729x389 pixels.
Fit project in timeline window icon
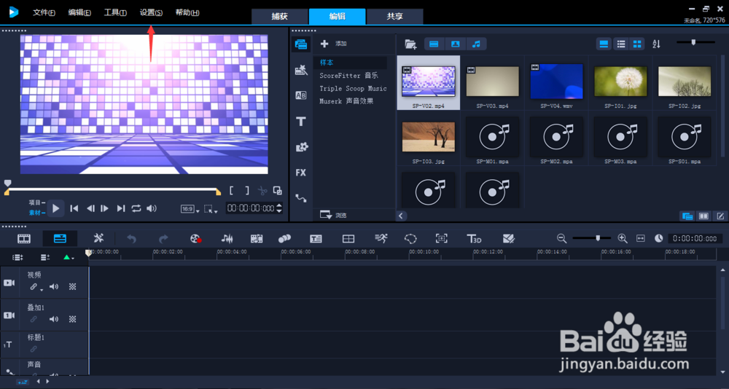pos(641,238)
